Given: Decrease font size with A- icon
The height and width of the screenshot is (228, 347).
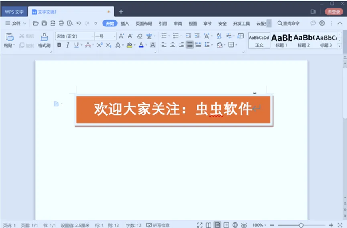Looking at the screenshot, I should pos(130,36).
